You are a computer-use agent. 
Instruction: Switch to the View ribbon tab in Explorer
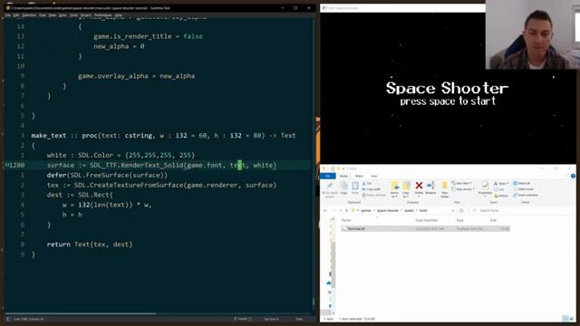[374, 176]
